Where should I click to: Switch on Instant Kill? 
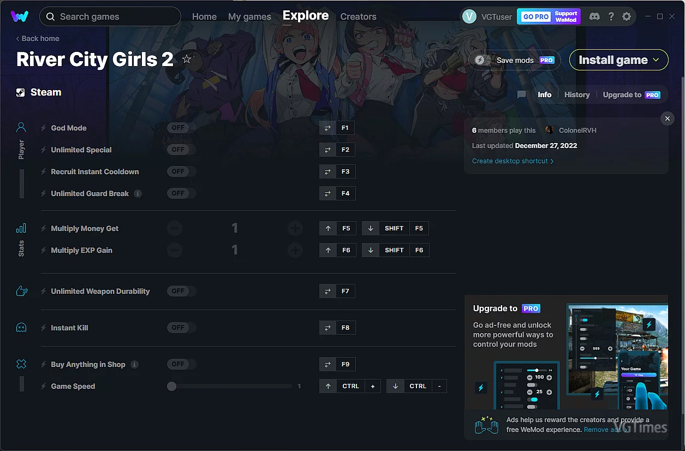tap(181, 328)
